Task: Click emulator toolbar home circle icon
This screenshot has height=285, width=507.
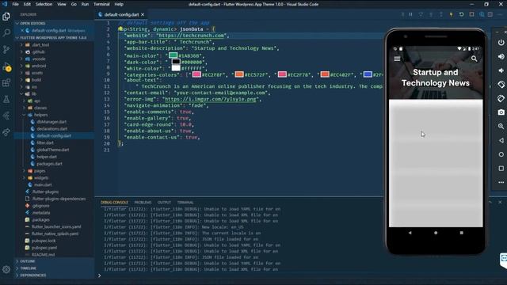Action: [x=501, y=154]
